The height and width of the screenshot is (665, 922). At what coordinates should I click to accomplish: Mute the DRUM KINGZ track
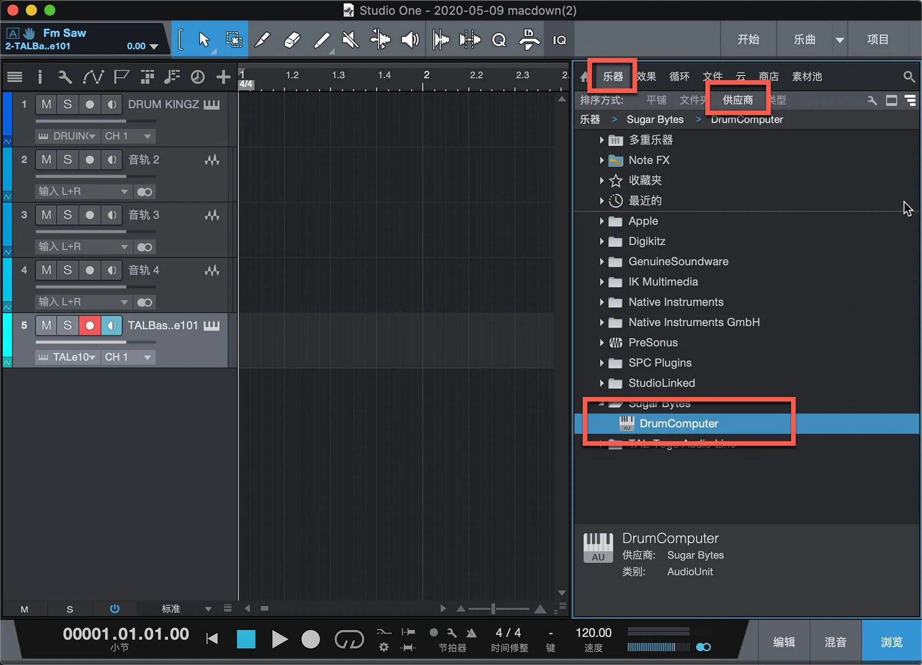(x=46, y=104)
